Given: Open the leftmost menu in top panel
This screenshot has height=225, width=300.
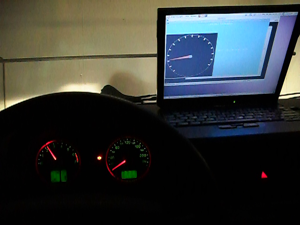Looking at the screenshot, I should [172, 17].
